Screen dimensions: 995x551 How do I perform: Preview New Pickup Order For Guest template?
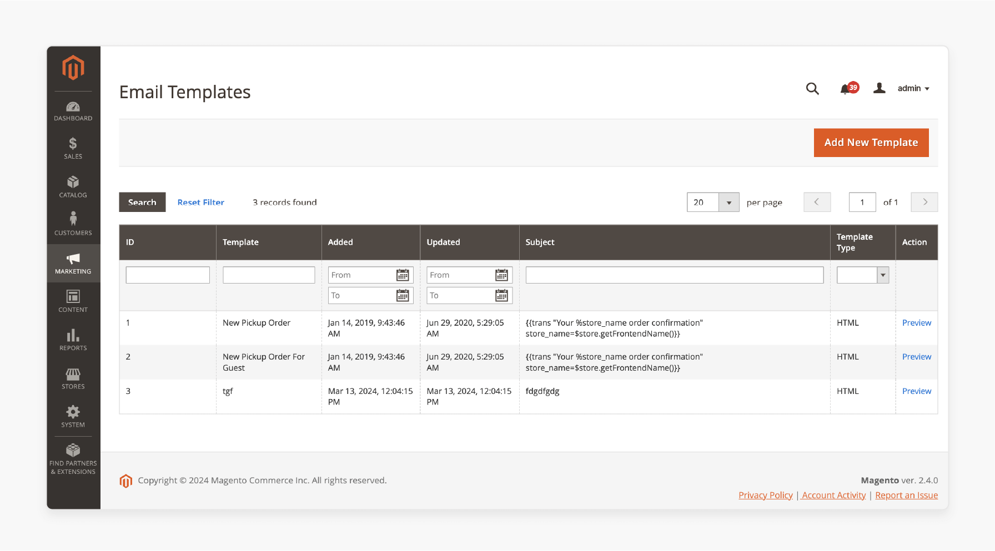917,357
